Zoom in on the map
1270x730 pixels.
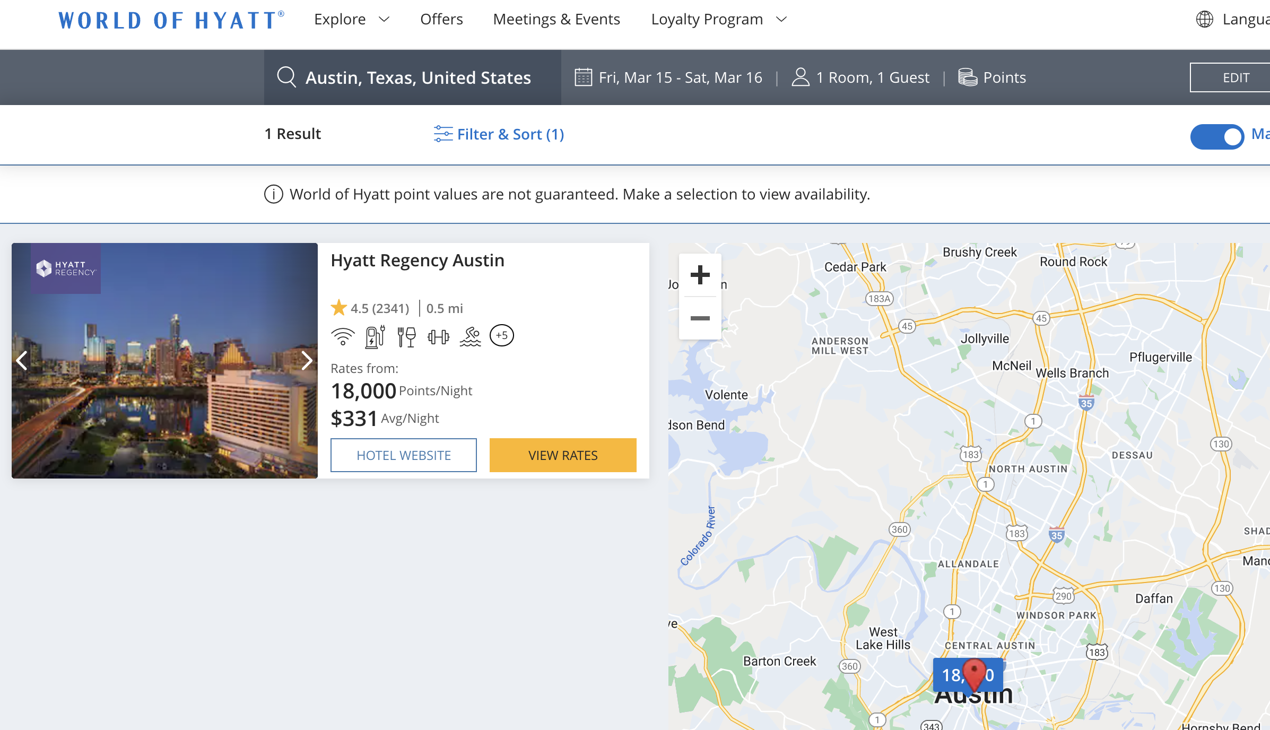700,275
